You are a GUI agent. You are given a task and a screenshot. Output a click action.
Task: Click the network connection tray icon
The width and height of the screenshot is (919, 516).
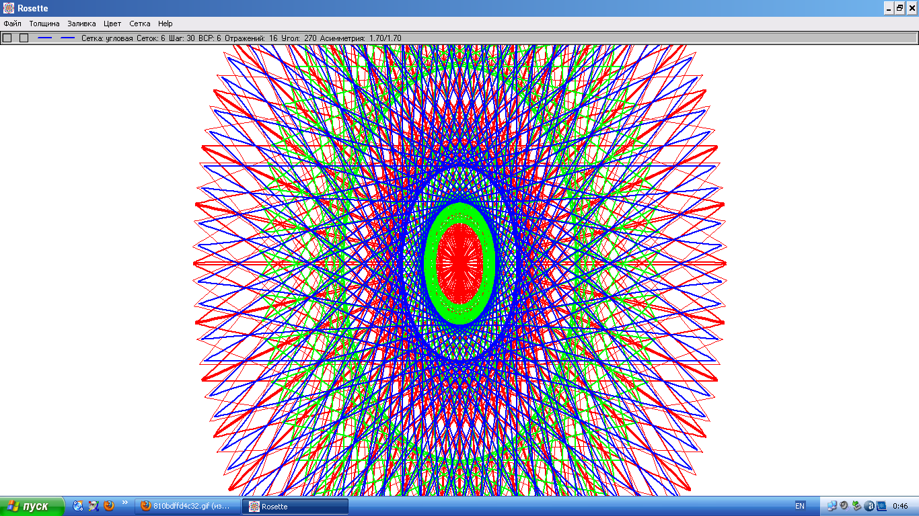(x=832, y=506)
